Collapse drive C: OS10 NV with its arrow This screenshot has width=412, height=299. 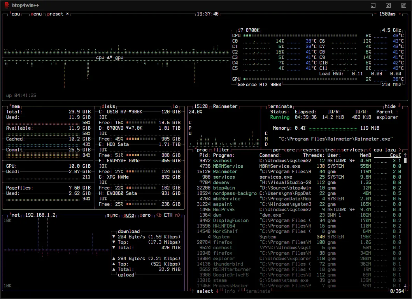(x=130, y=111)
